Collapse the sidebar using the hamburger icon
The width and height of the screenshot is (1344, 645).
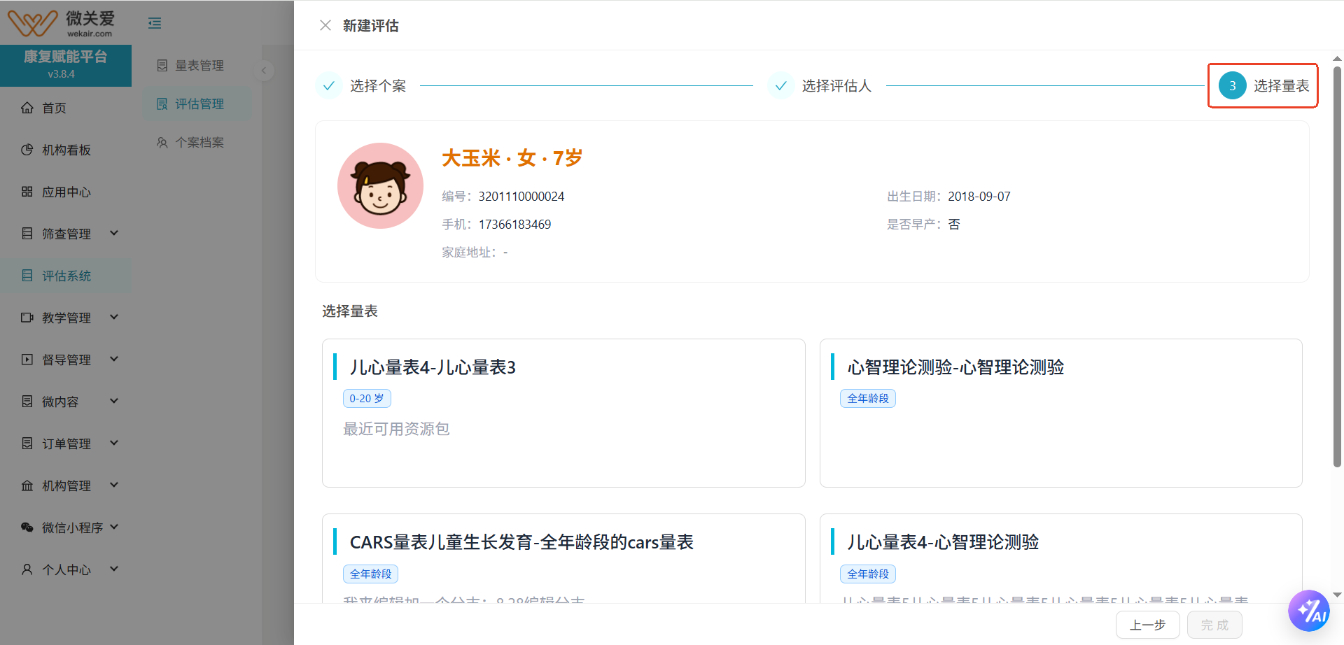tap(155, 22)
